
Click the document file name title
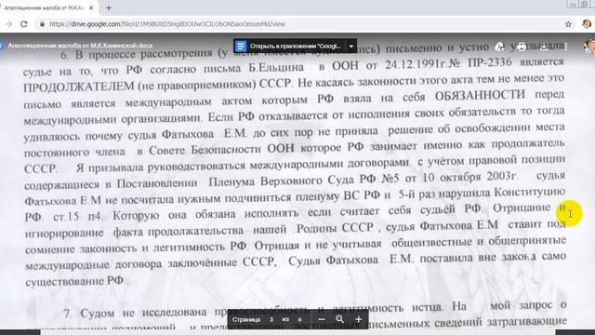coord(80,46)
